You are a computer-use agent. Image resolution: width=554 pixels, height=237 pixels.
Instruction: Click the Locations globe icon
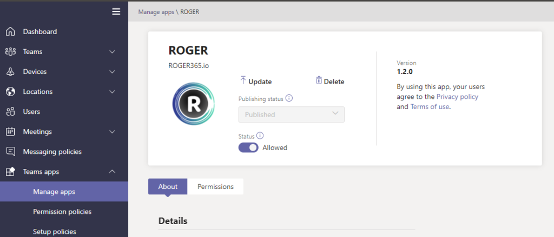pos(10,92)
